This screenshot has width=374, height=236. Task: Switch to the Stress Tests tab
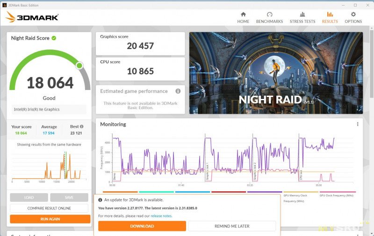coord(302,18)
